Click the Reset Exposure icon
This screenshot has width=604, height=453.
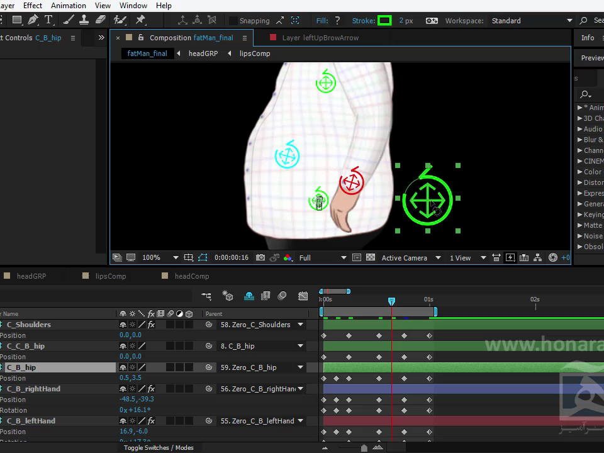pos(553,257)
